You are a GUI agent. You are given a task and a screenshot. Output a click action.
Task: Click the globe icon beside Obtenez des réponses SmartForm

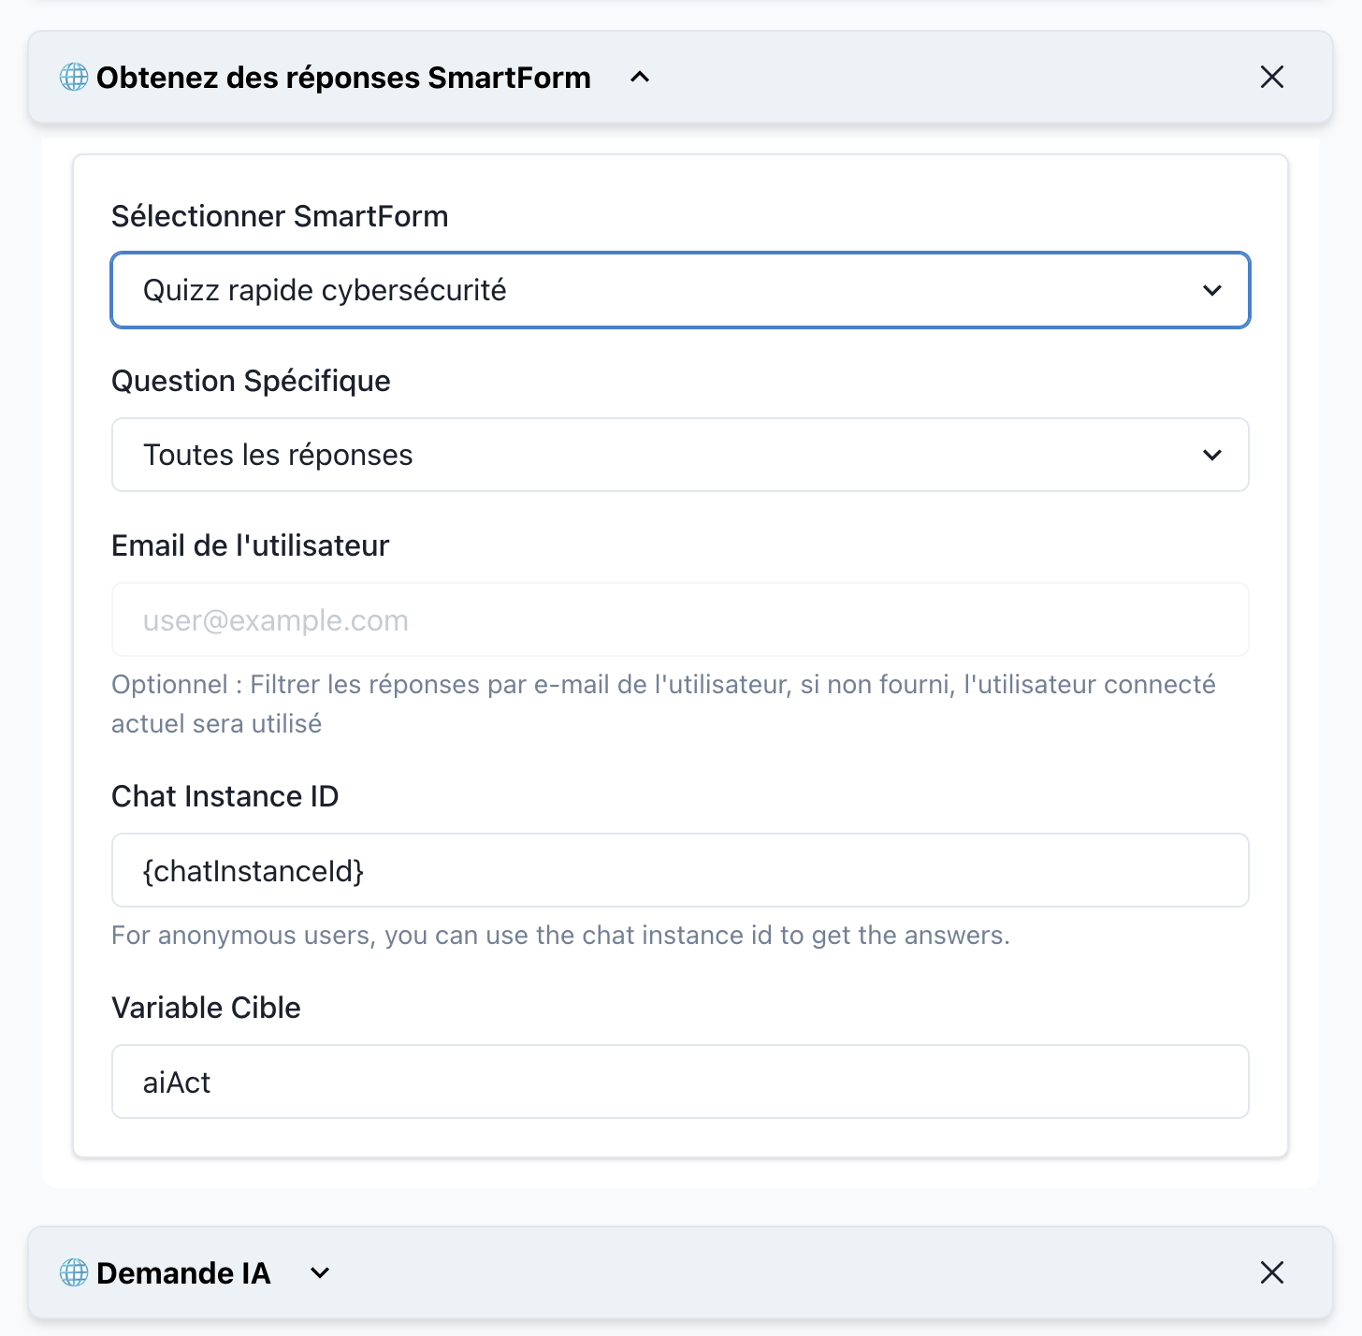[x=73, y=78]
